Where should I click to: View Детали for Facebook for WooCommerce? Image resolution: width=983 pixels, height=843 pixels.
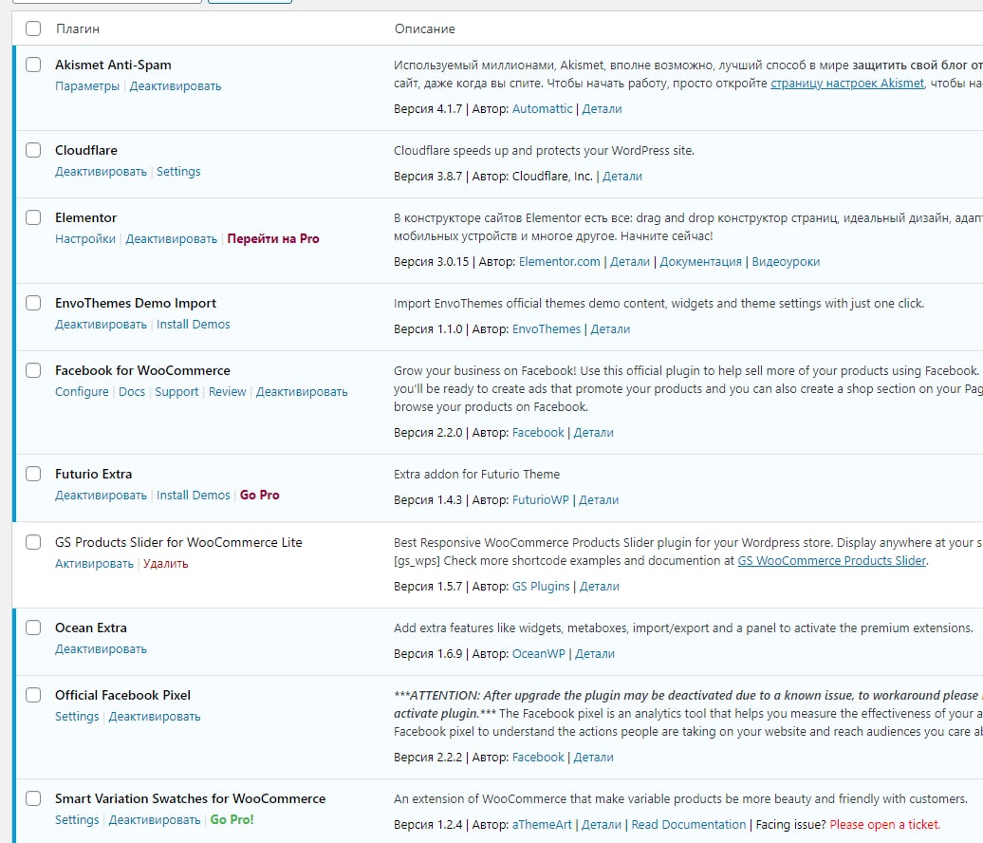tap(594, 432)
